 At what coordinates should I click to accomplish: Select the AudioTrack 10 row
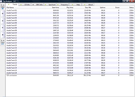[70, 33]
